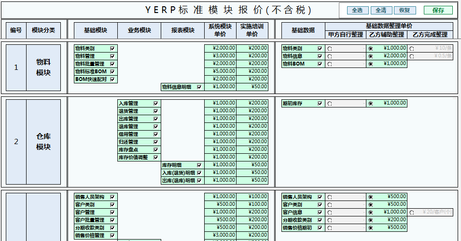This screenshot has height=241, width=461.
Task: Uncheck the 出库(退库)明细 checkbox
Action: [x=199, y=180]
